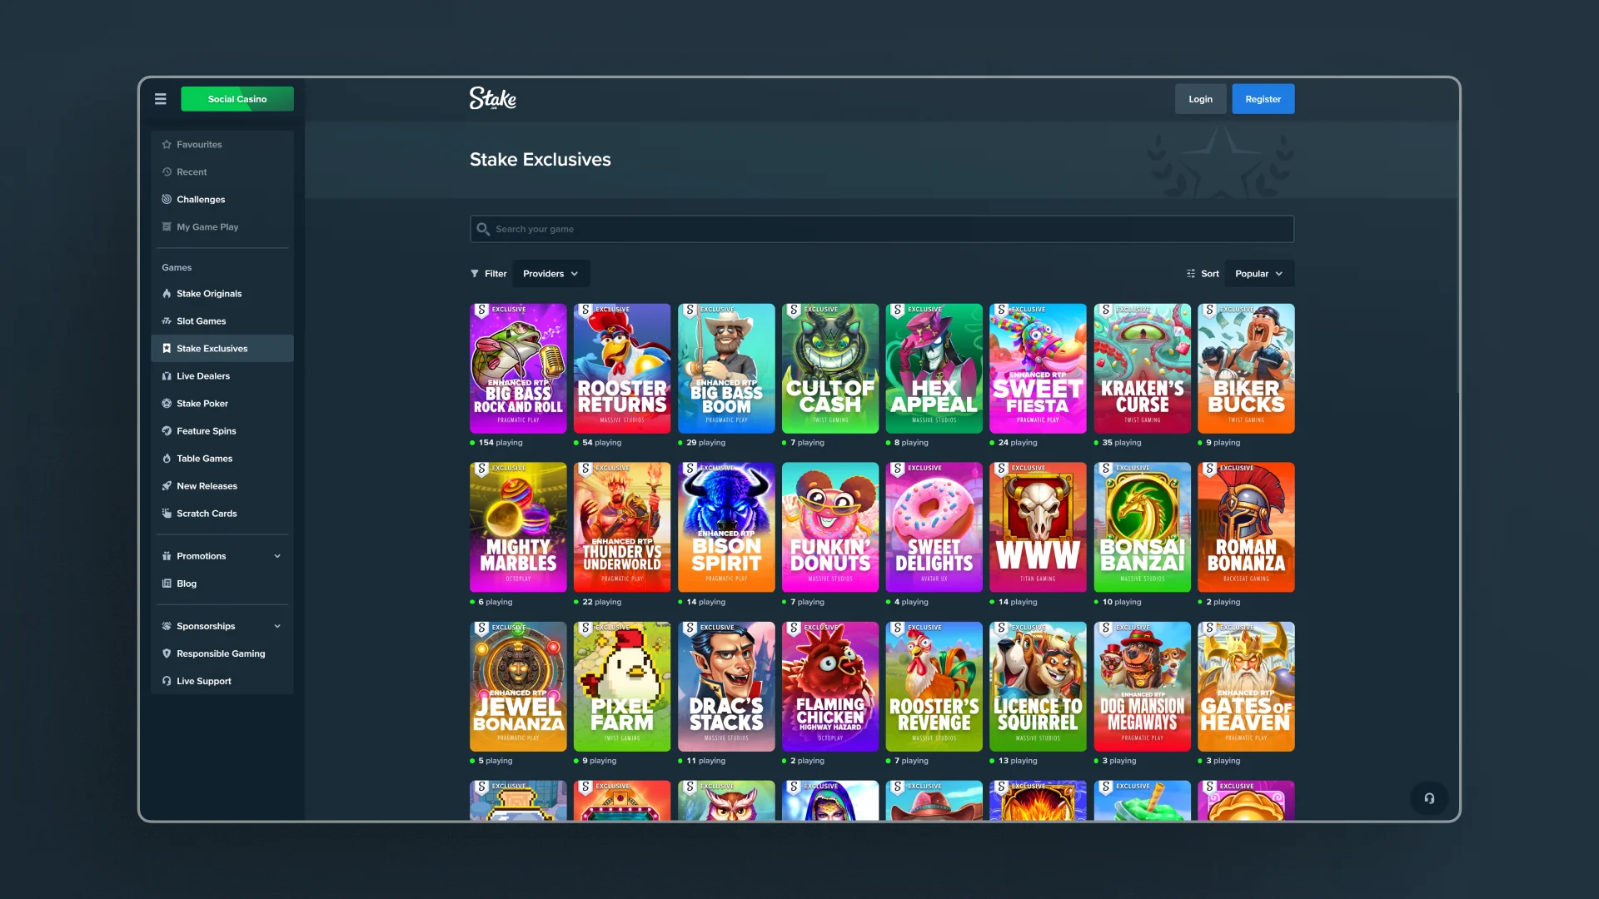Click the Table Games icon
The width and height of the screenshot is (1599, 899).
pos(167,459)
